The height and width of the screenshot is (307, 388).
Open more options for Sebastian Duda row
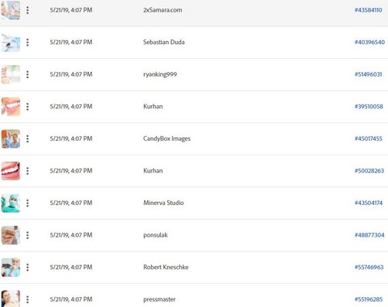click(x=27, y=43)
